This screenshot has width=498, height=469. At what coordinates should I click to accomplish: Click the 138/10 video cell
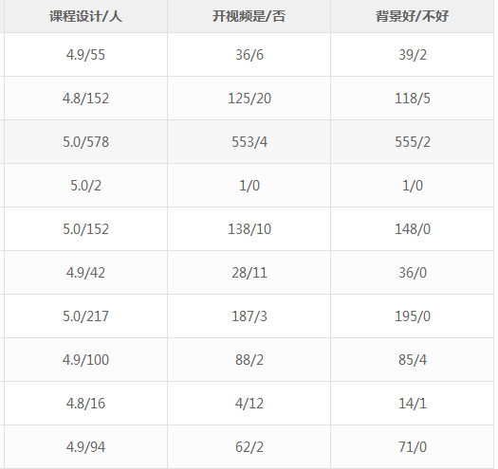click(x=249, y=229)
